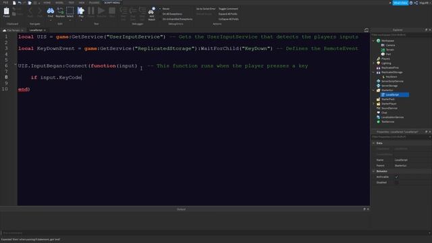The height and width of the screenshot is (243, 432).
Task: Click the Resume test icon
Action: [101, 11]
